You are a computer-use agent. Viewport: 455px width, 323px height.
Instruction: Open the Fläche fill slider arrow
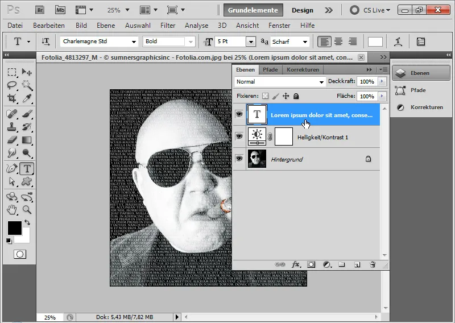[382, 96]
